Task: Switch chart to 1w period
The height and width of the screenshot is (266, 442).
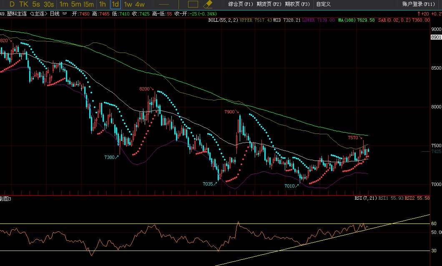Action: click(x=128, y=4)
